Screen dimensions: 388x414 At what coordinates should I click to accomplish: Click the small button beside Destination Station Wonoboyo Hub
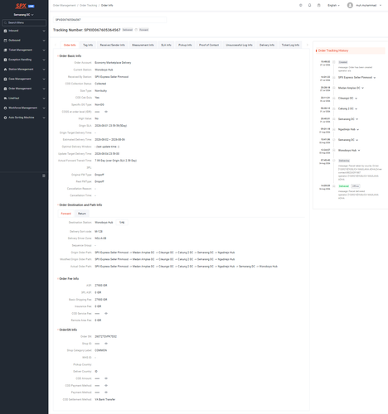point(122,223)
